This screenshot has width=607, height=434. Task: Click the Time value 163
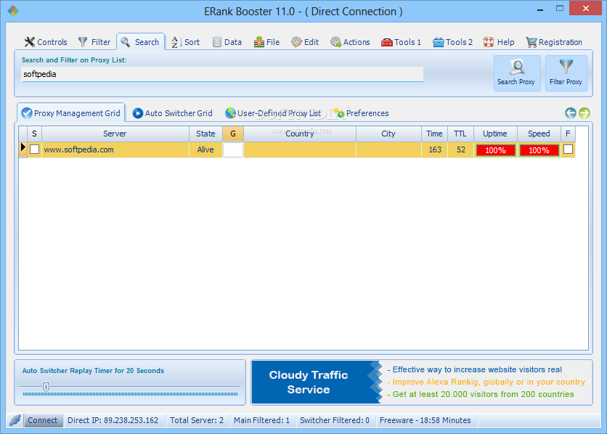coord(434,150)
